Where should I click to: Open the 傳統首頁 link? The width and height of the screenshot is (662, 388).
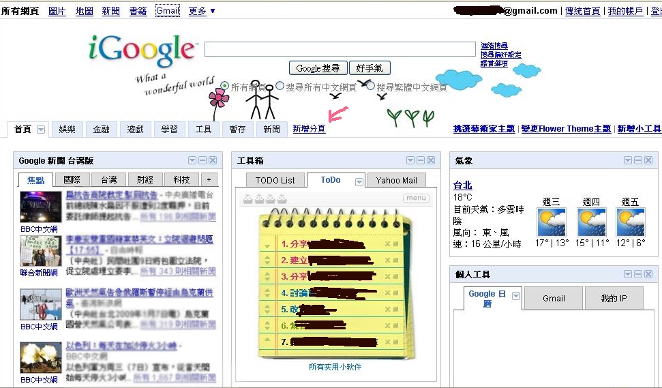pyautogui.click(x=583, y=12)
